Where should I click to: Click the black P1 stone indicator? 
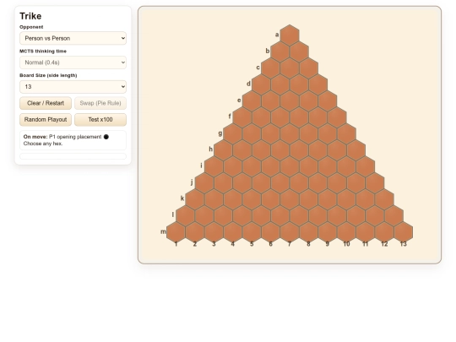click(x=106, y=137)
